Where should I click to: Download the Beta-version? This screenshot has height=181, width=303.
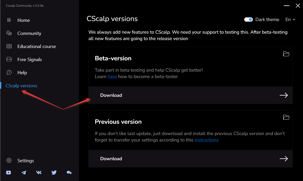[190, 95]
